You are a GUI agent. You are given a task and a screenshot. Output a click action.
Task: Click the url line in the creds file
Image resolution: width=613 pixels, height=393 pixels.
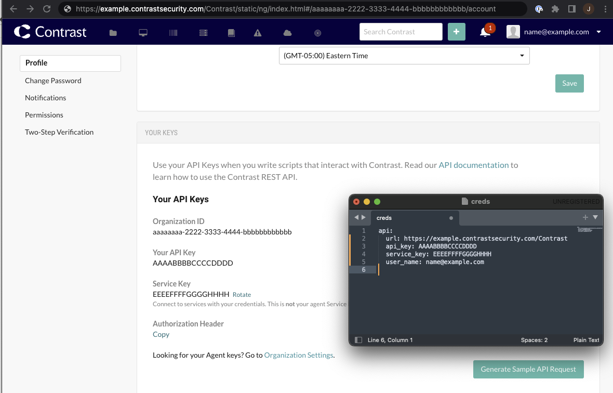[476, 239]
